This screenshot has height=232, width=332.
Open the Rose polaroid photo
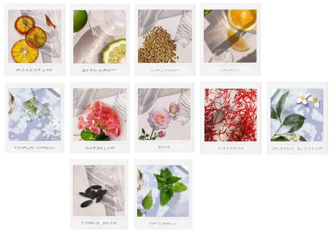click(x=164, y=114)
